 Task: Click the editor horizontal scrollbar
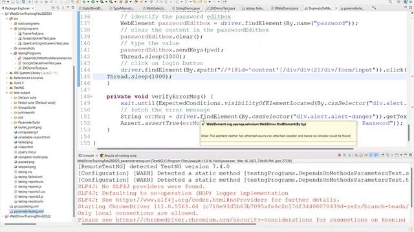[225, 149]
